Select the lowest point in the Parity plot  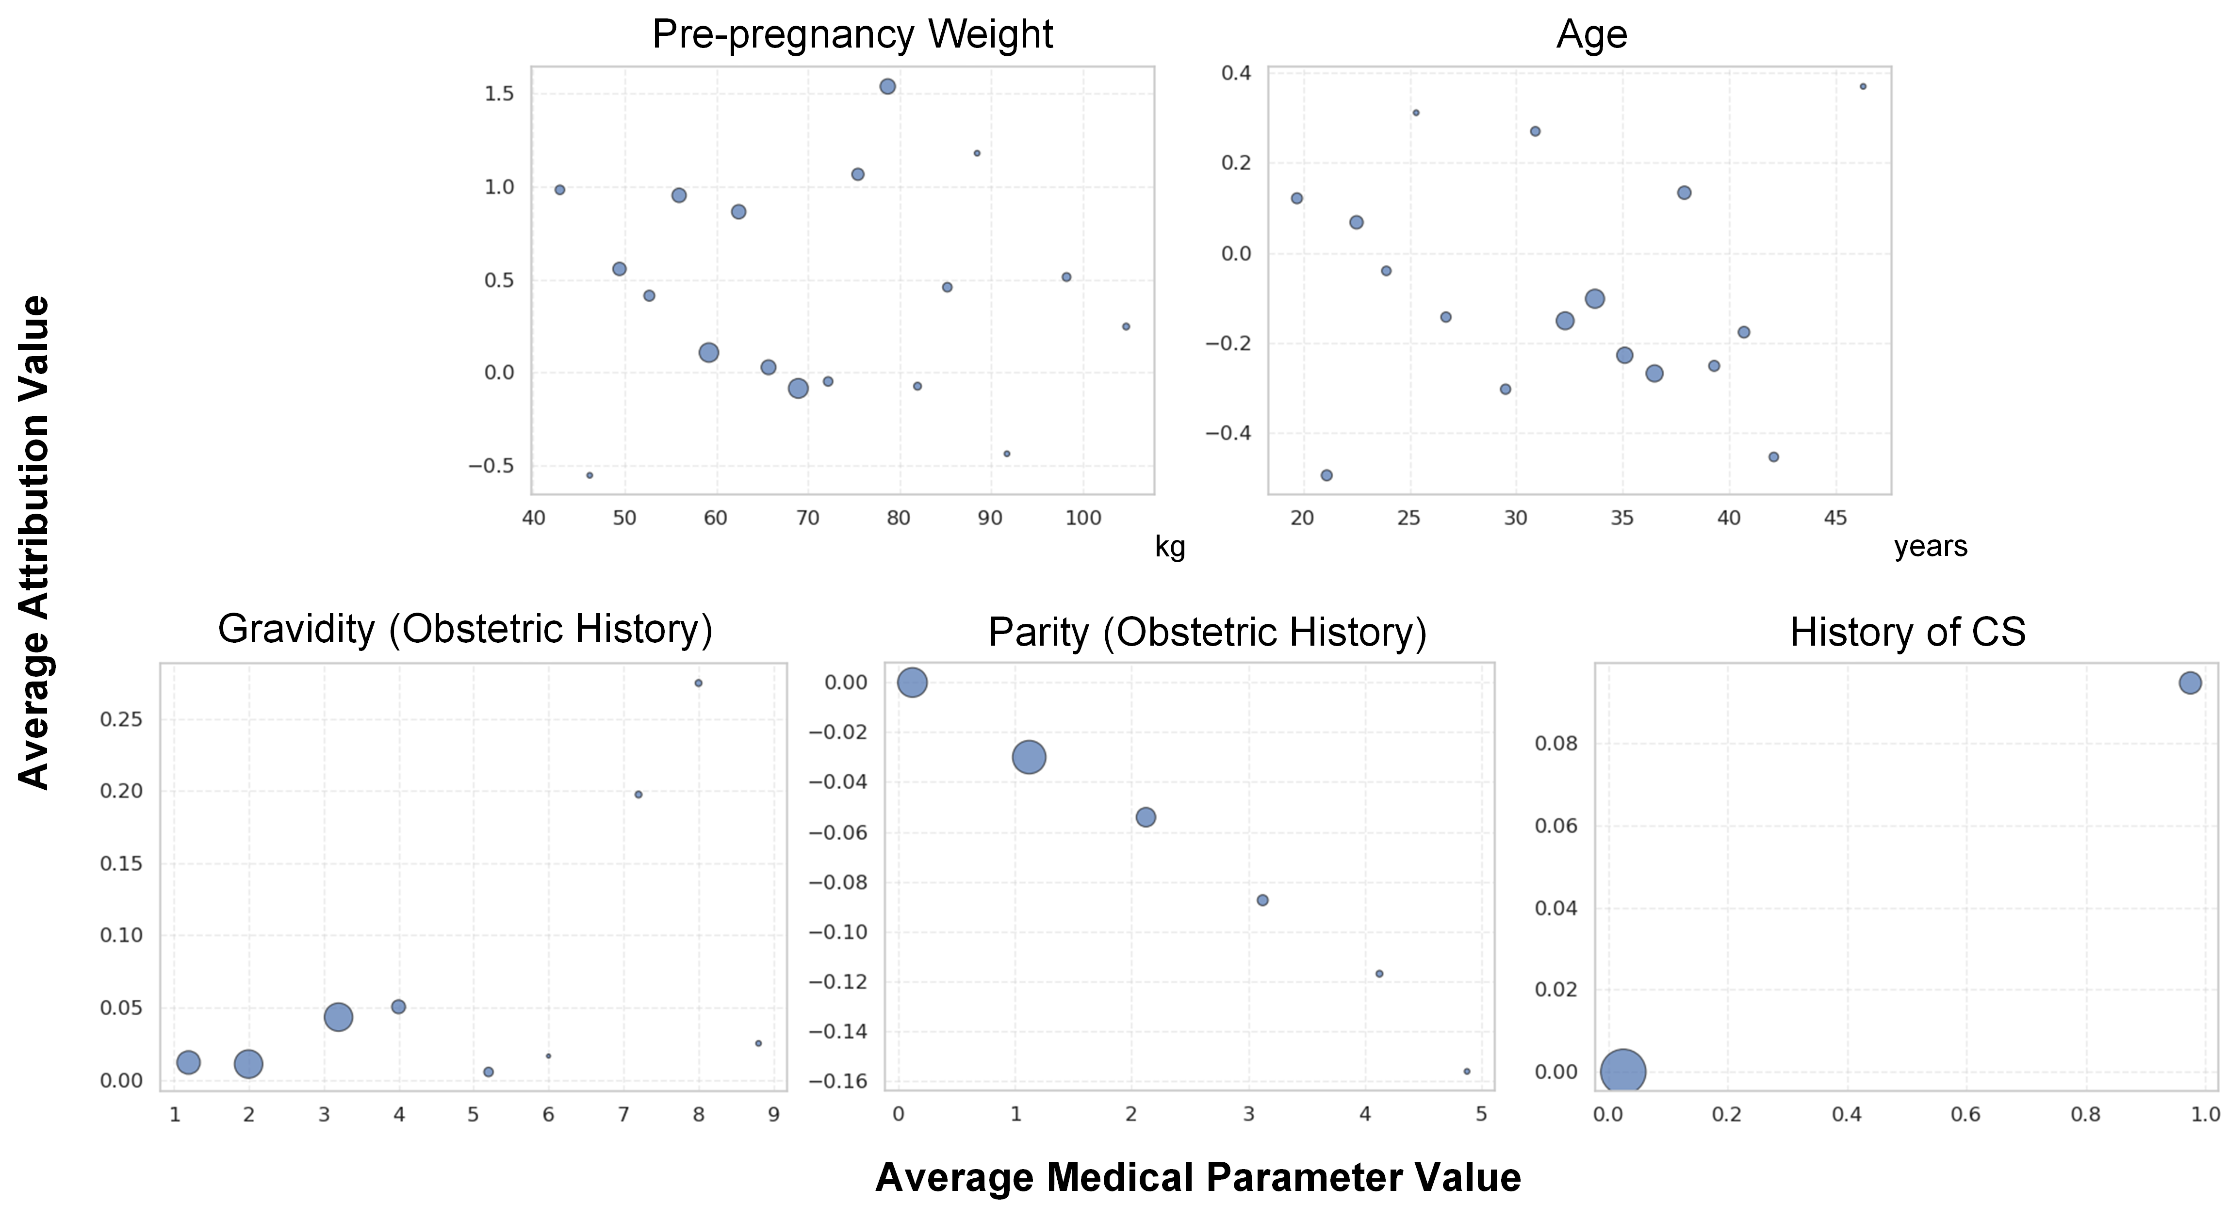[1466, 1071]
